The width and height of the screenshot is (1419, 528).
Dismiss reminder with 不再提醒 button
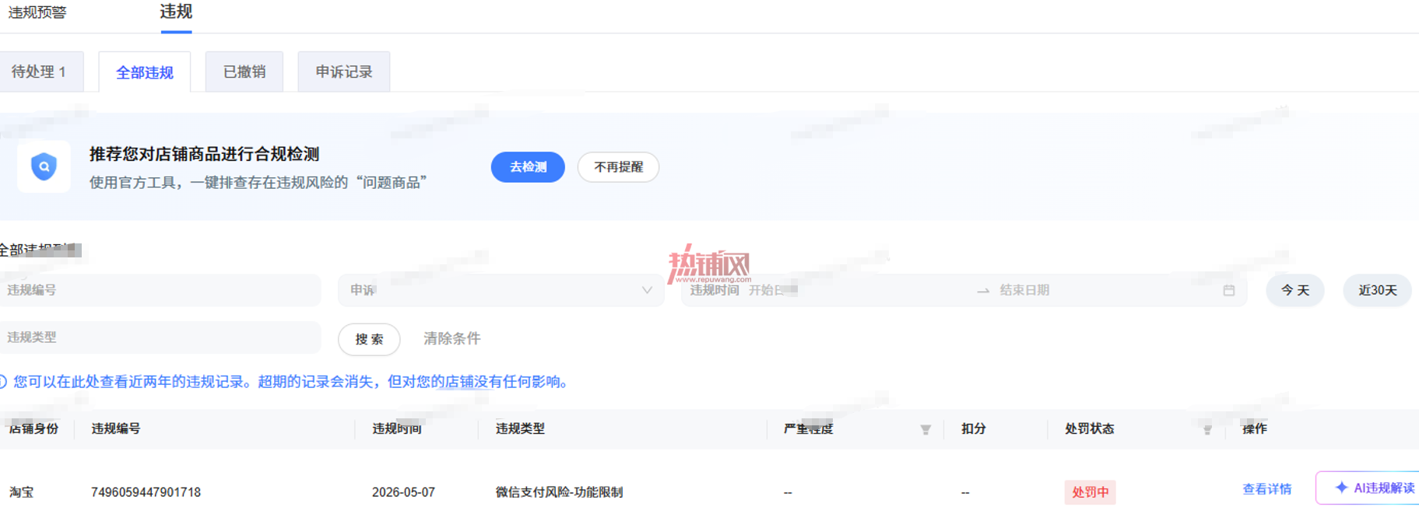click(x=618, y=167)
